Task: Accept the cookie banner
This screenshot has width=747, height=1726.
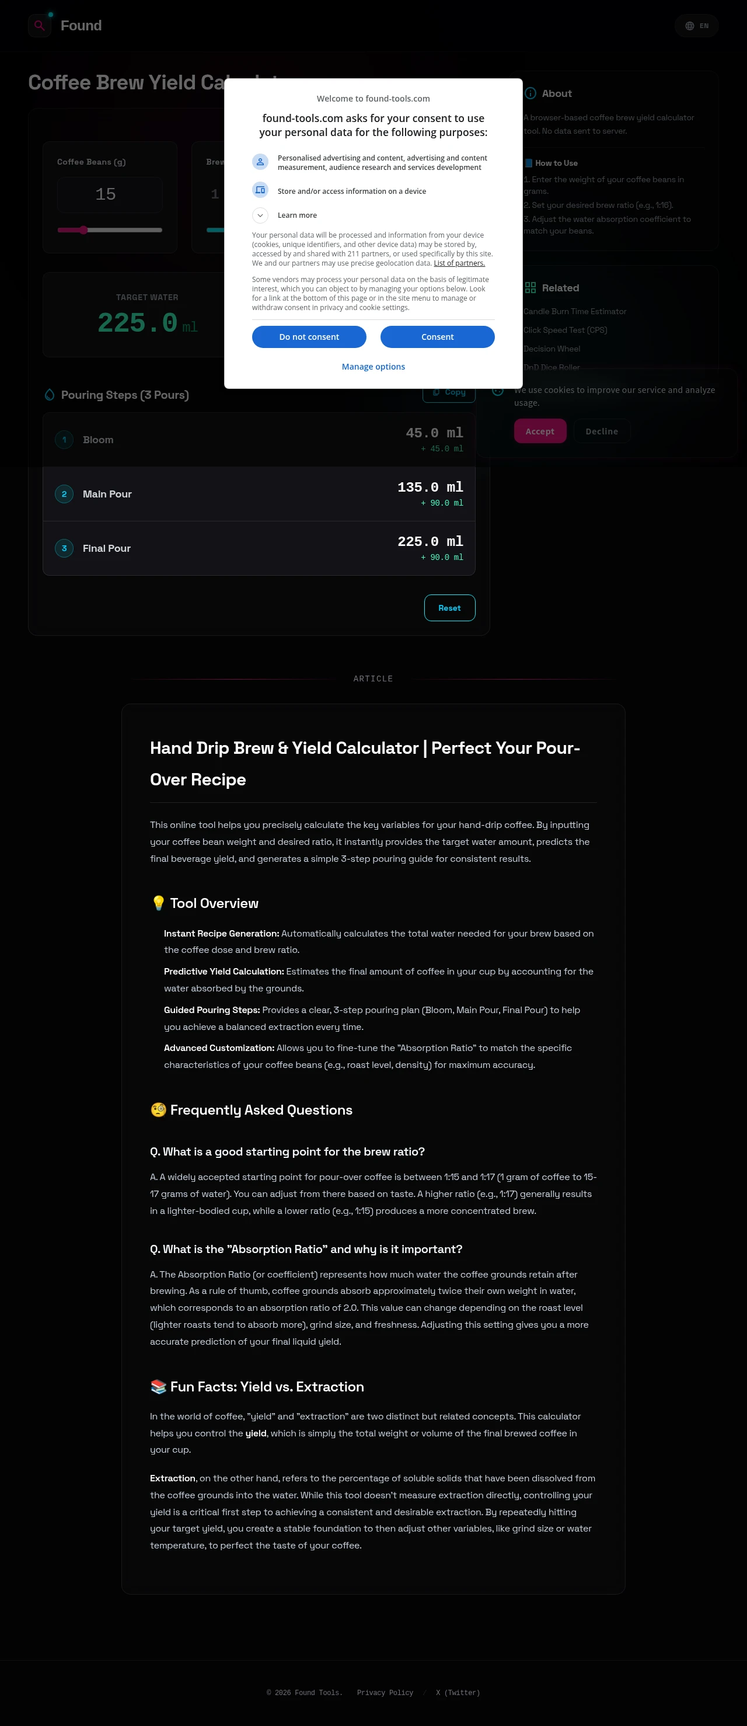Action: [x=539, y=431]
